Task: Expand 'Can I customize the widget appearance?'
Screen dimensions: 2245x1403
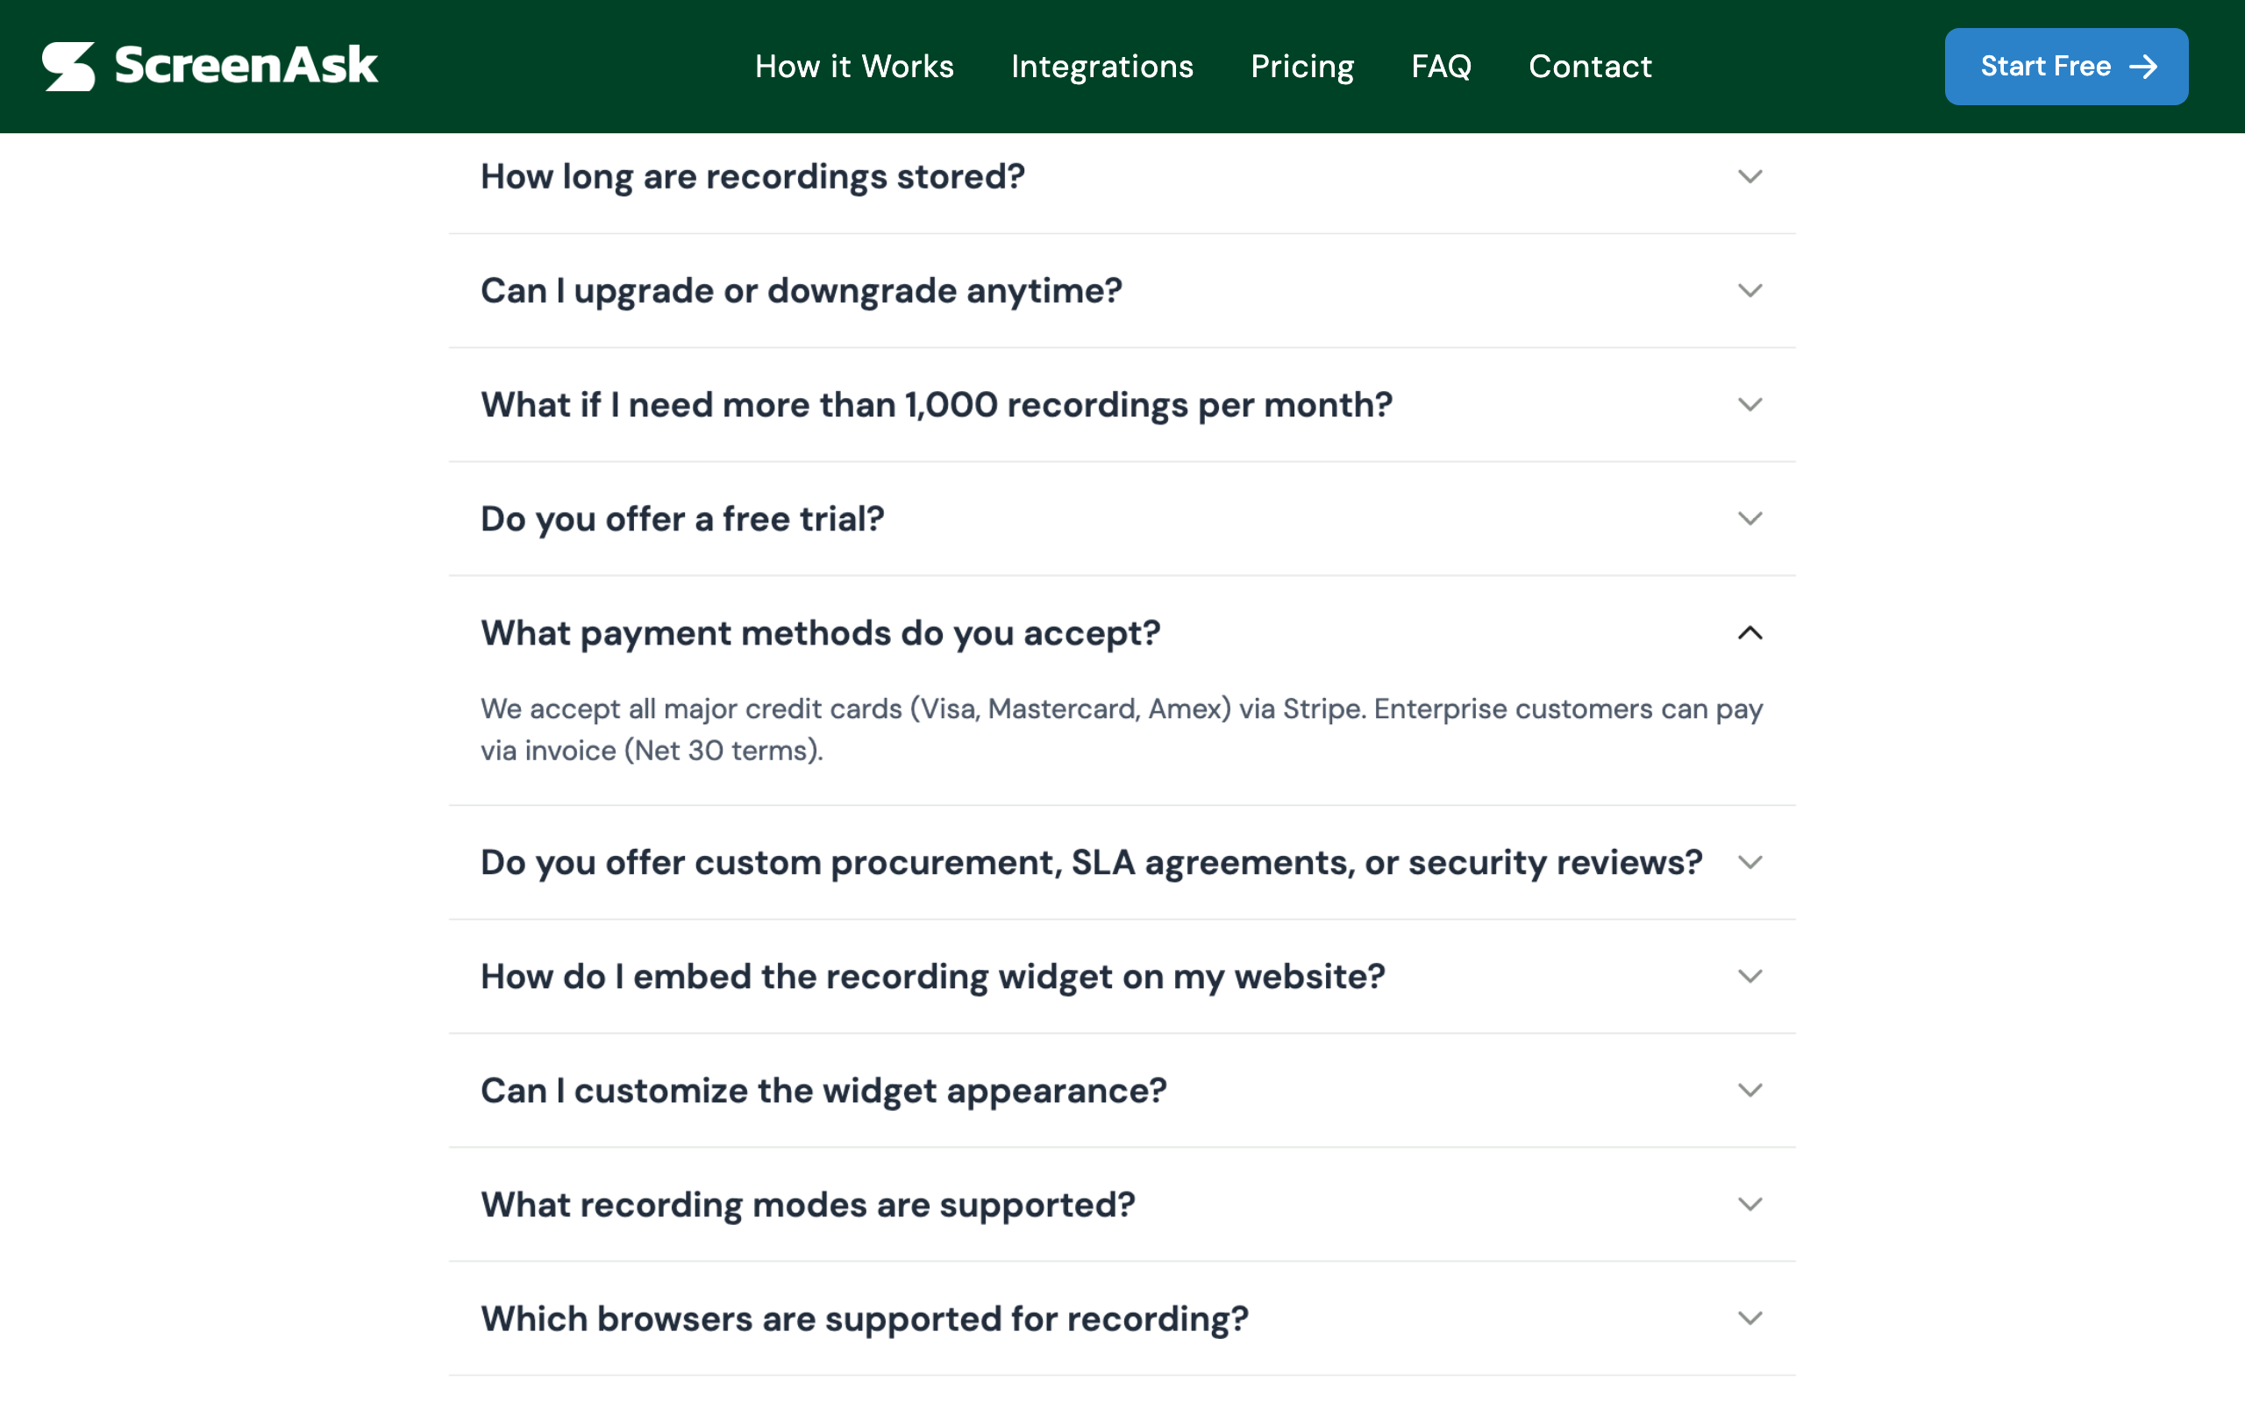Action: pos(823,1091)
